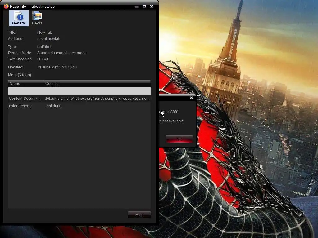Select the highlighted blank meta row
Screen dimensions: 318x238
[x=79, y=91]
